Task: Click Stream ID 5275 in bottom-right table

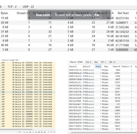Action: [118, 104]
